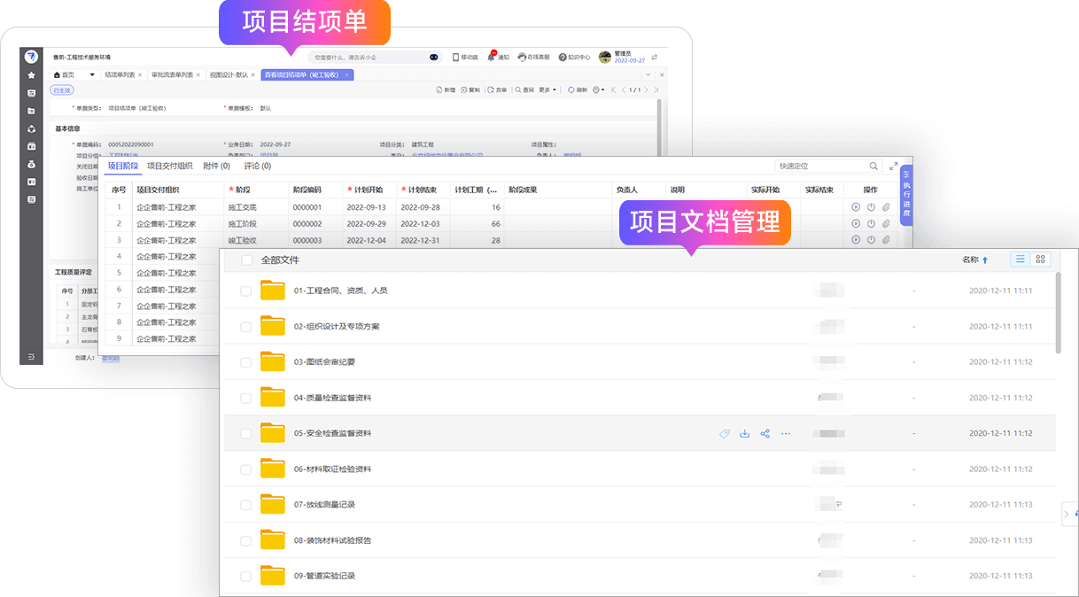Switch file view to list layout icon
Screen dimensions: 1079x597
point(1020,260)
